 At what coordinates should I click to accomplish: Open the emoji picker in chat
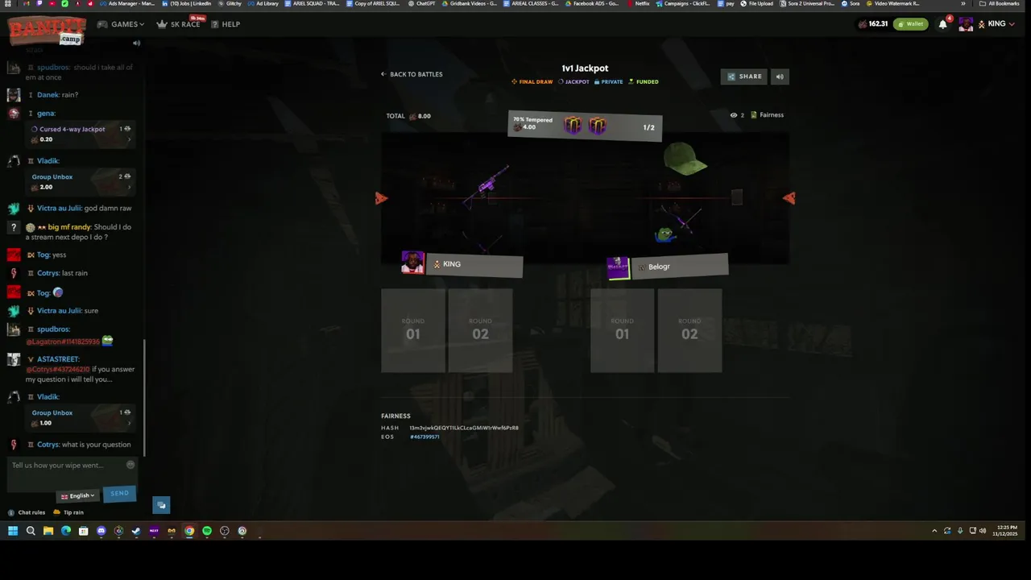(130, 465)
